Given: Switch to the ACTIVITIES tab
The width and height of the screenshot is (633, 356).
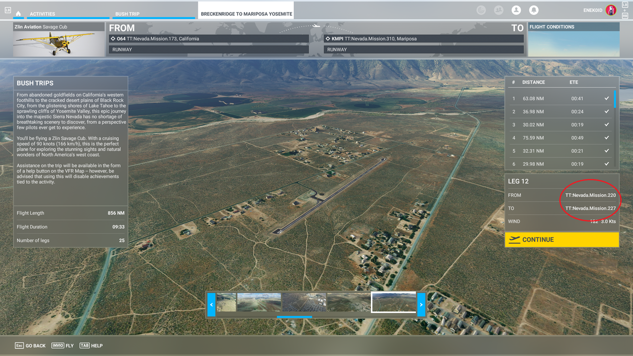Looking at the screenshot, I should [43, 14].
